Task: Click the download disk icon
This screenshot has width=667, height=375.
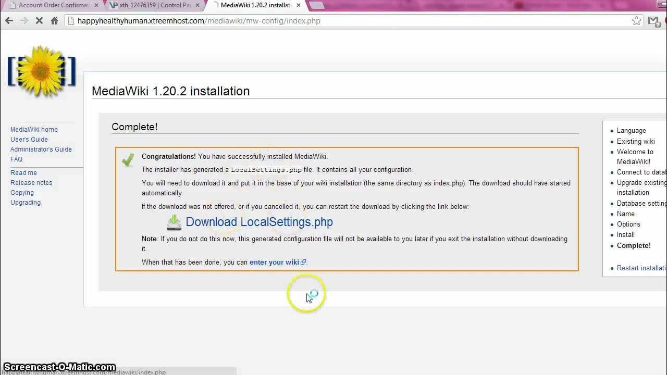Action: [x=174, y=222]
